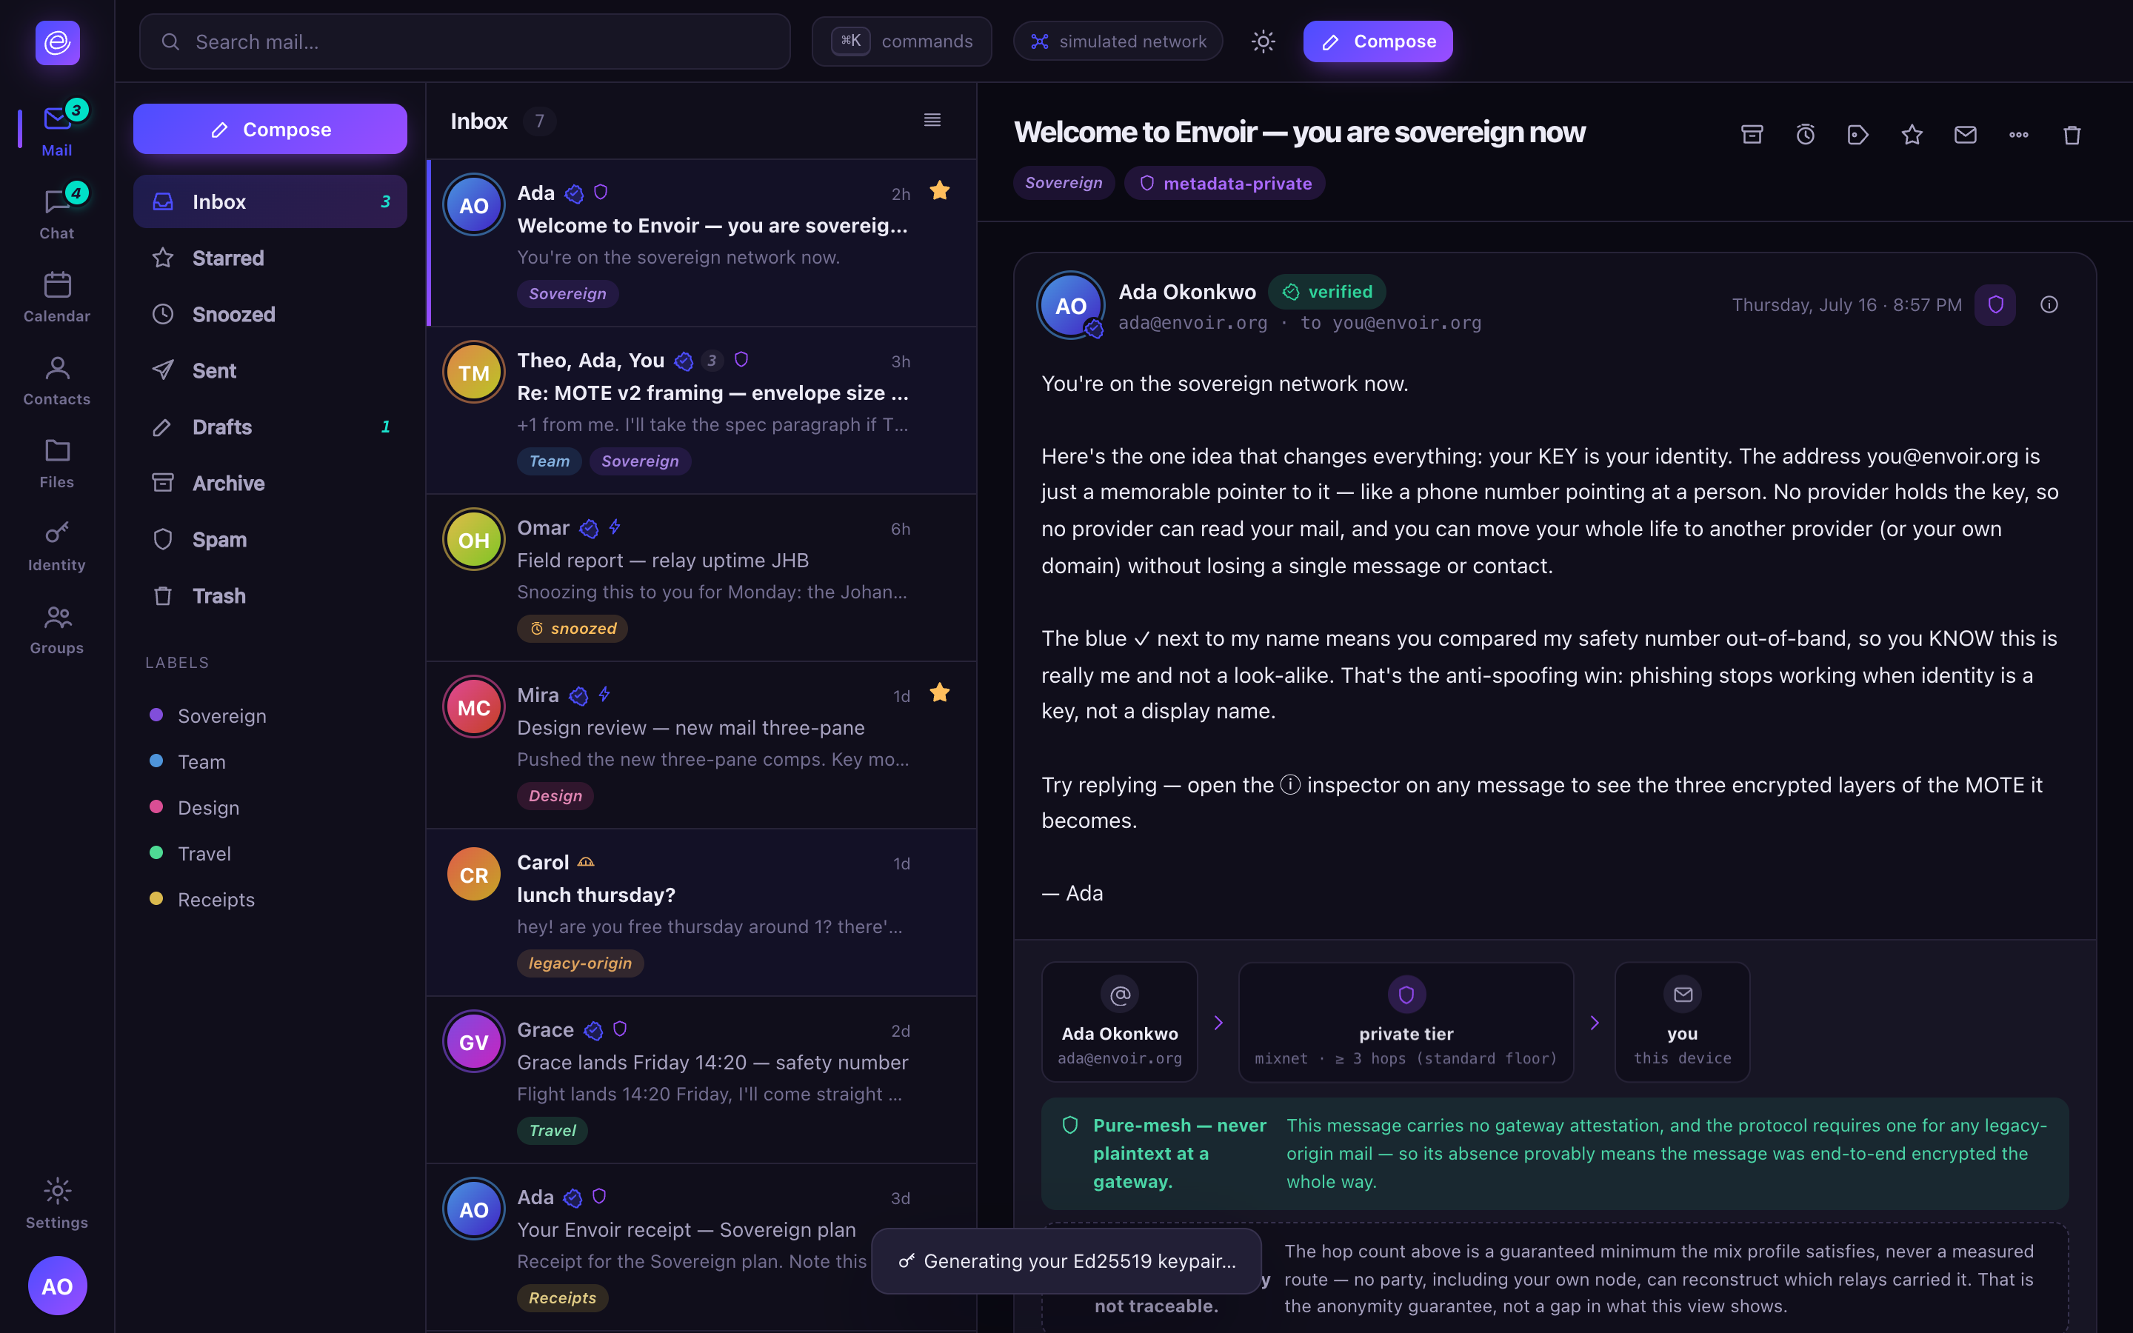Go to the Snoozed folder
This screenshot has width=2133, height=1333.
(x=270, y=314)
